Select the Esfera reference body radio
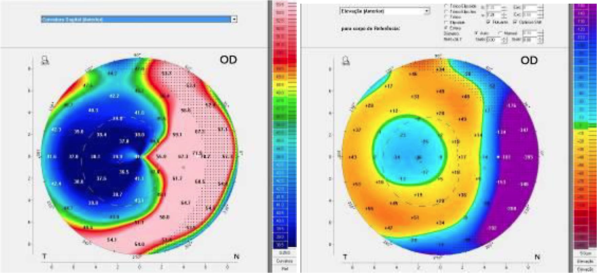597x273 pixels. pyautogui.click(x=446, y=28)
